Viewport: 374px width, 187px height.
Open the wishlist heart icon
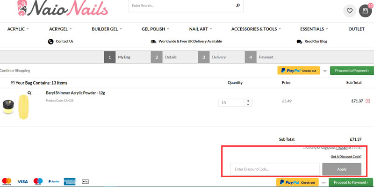pyautogui.click(x=349, y=11)
